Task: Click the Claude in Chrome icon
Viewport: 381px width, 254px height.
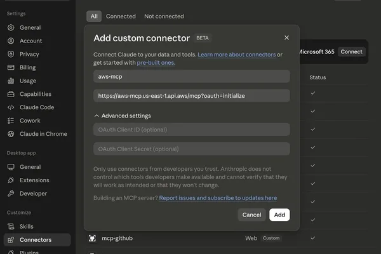Action: (11, 134)
